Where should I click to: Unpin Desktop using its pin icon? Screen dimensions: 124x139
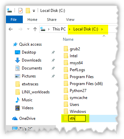pos(53,52)
